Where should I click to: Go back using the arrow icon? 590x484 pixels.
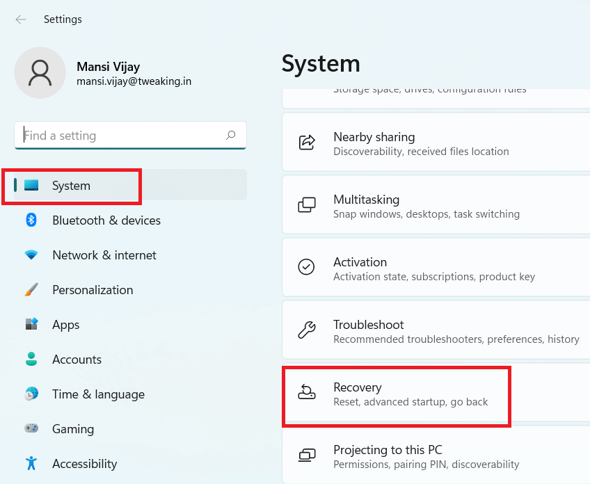21,19
